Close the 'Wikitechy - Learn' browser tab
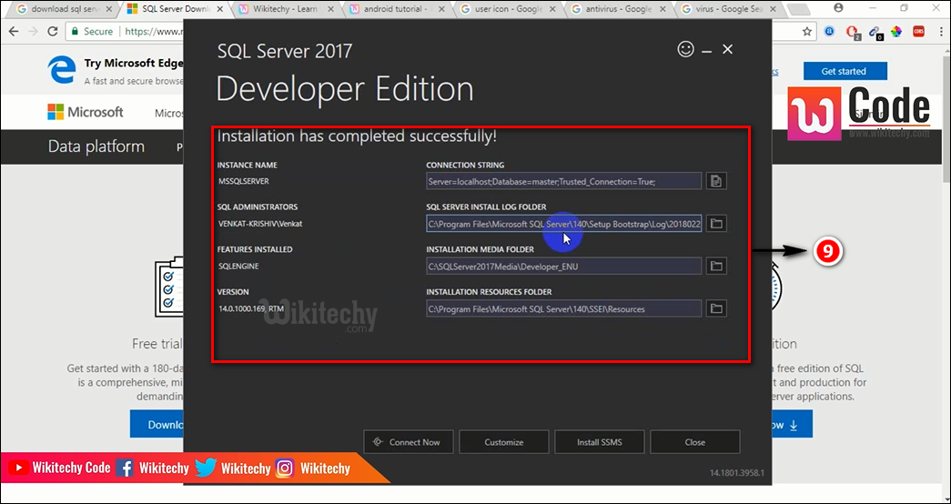The width and height of the screenshot is (951, 504). 329,9
